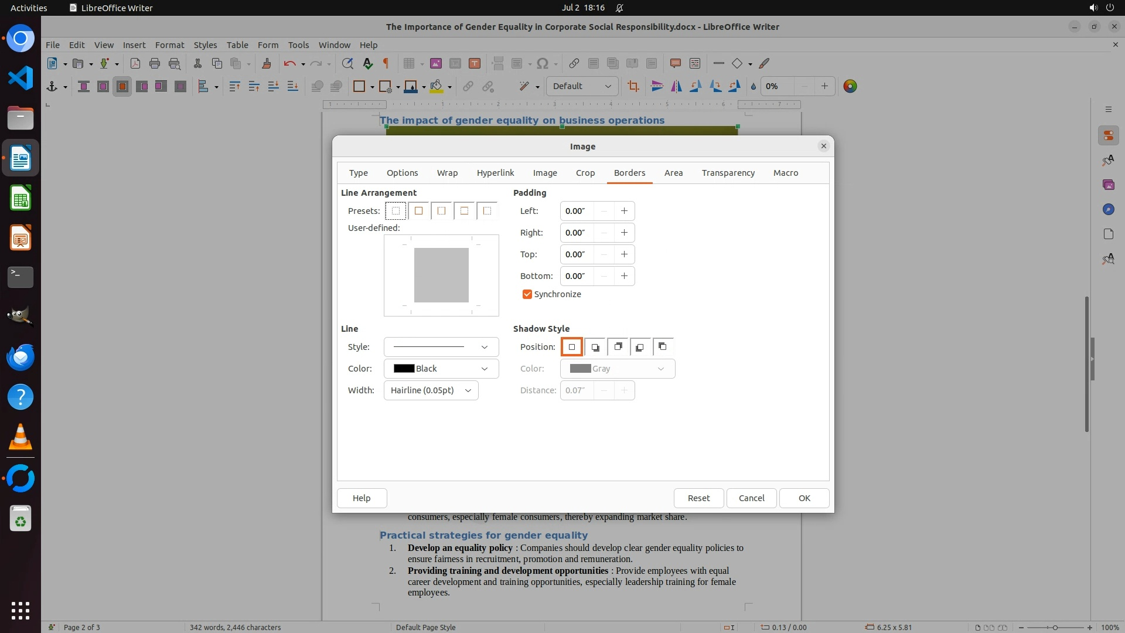The height and width of the screenshot is (633, 1125).
Task: Click the Print toolbar icon
Action: click(154, 63)
